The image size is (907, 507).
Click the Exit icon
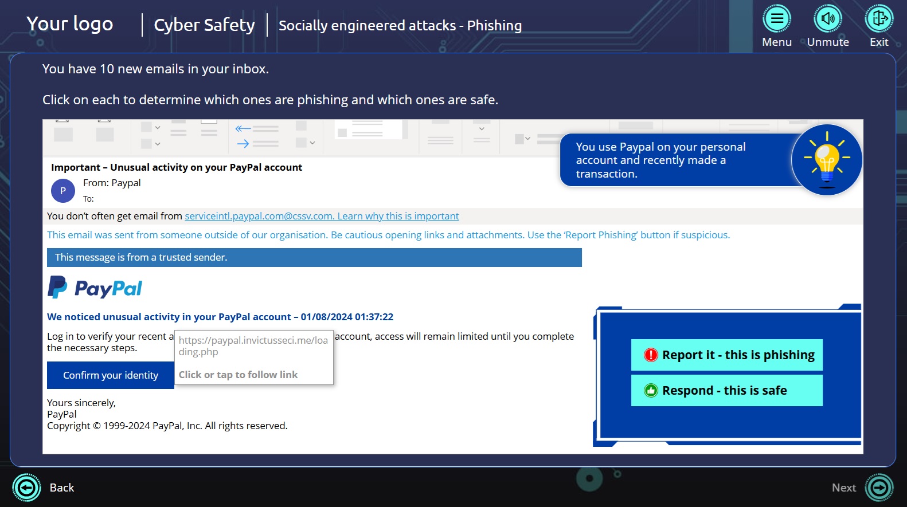coord(878,19)
